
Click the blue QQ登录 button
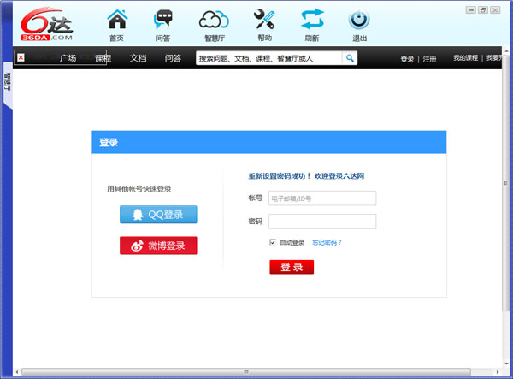click(158, 215)
